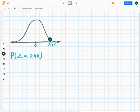
Task: Insert an image with the image tool
Action: (3, 64)
